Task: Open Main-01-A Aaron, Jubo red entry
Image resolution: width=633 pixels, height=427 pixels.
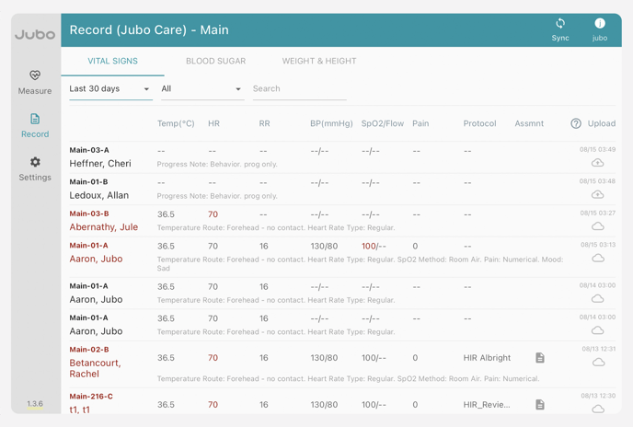Action: tap(96, 259)
